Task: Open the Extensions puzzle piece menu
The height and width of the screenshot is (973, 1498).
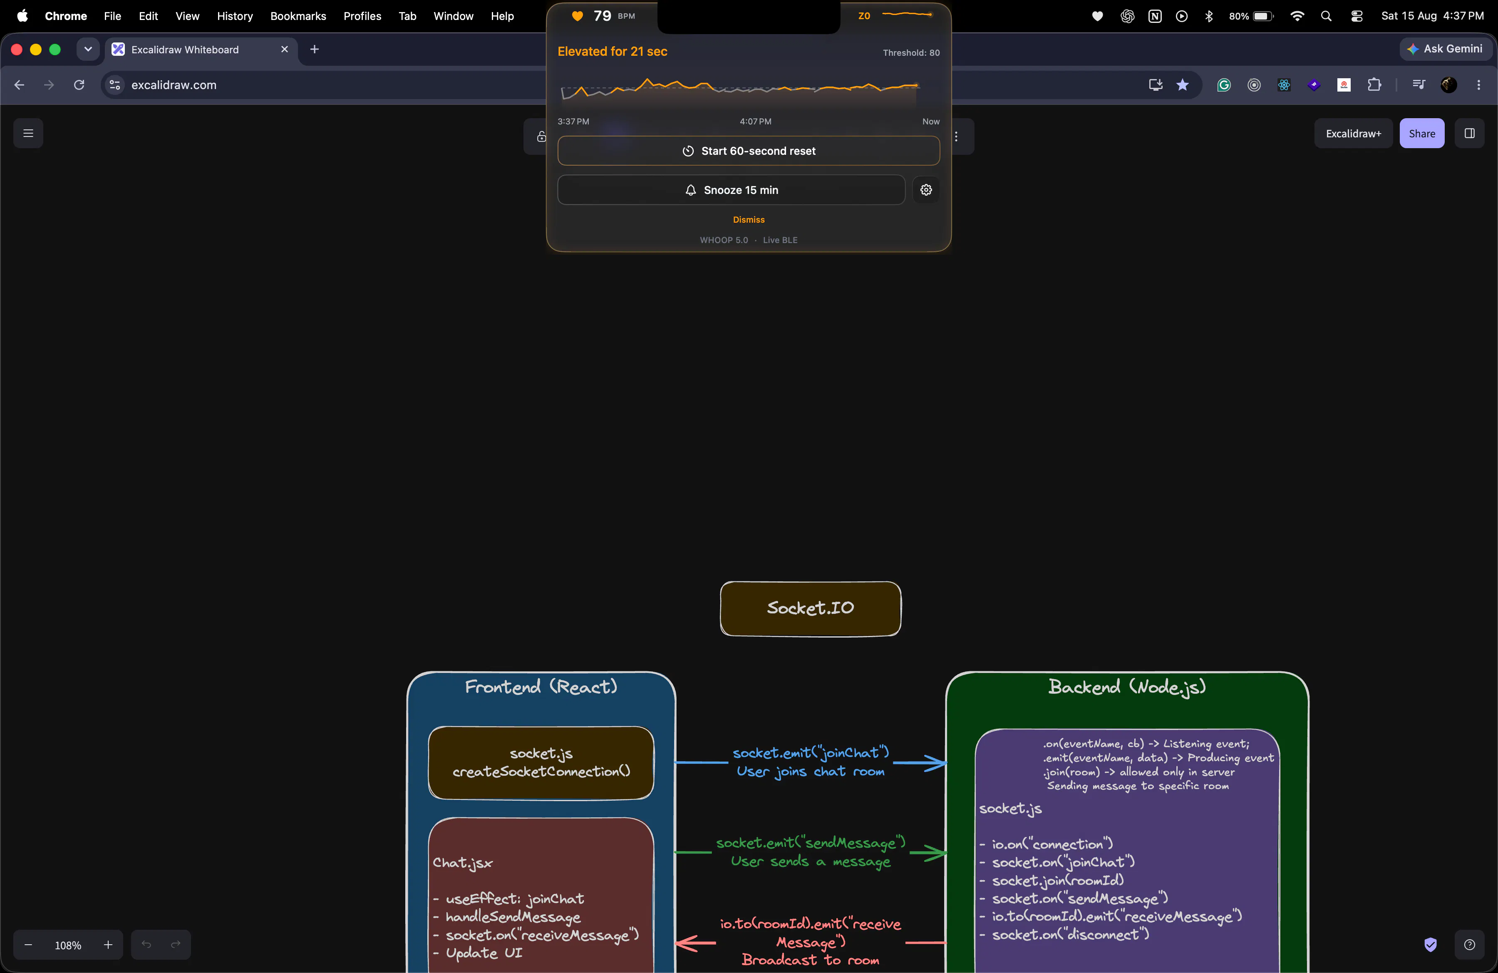Action: [x=1374, y=85]
